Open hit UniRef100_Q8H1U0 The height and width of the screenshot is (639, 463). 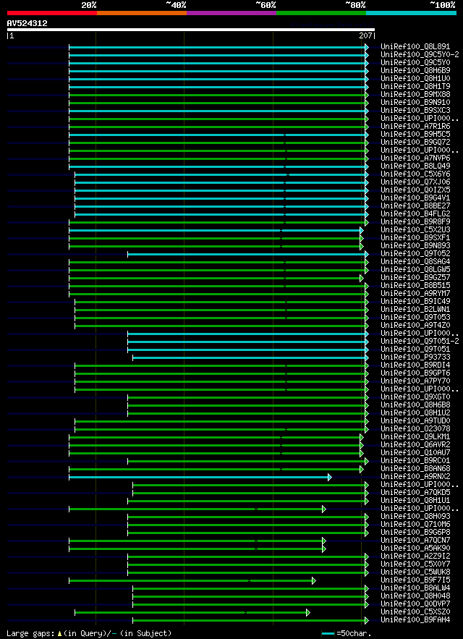(415, 79)
